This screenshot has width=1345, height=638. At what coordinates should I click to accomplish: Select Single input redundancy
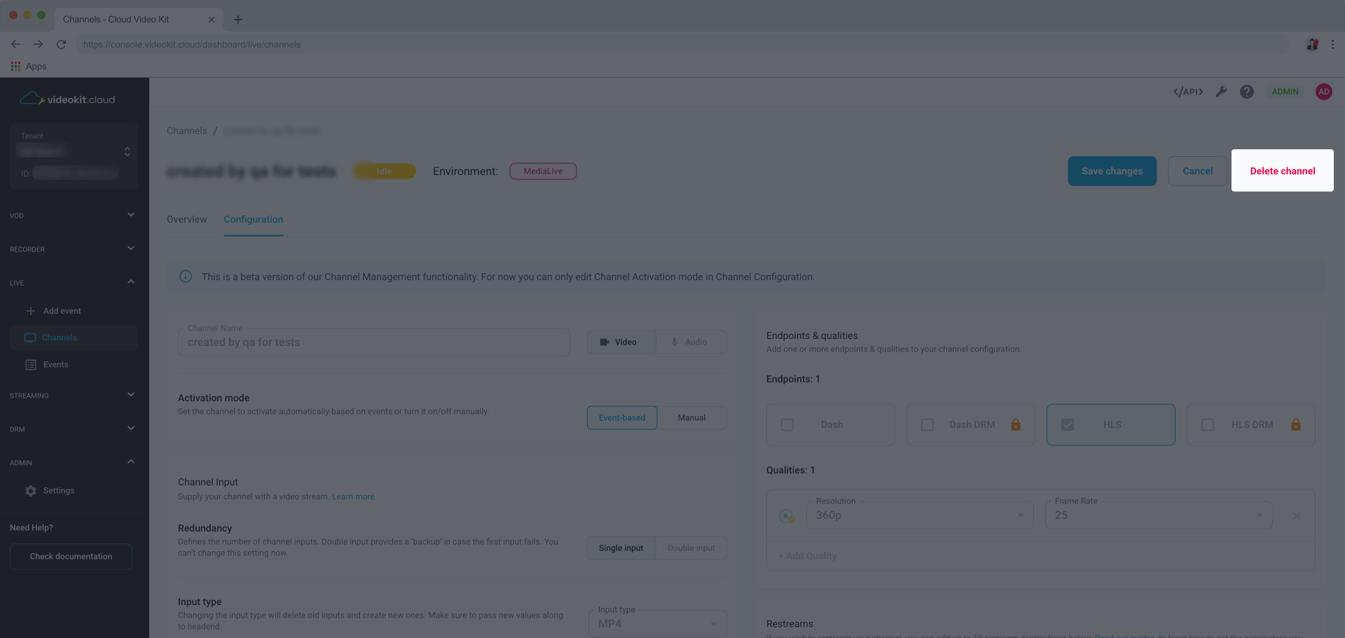[621, 548]
